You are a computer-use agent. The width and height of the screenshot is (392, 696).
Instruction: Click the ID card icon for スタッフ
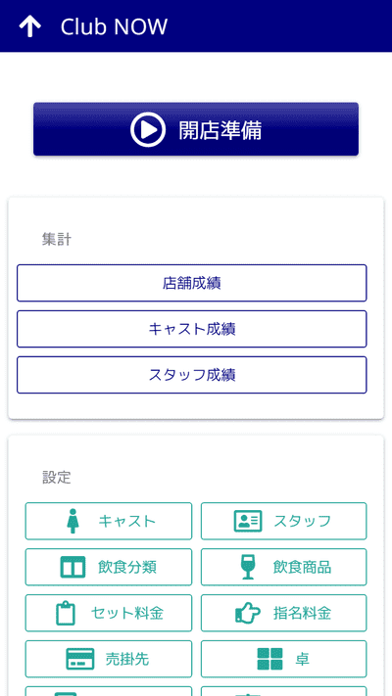[248, 521]
